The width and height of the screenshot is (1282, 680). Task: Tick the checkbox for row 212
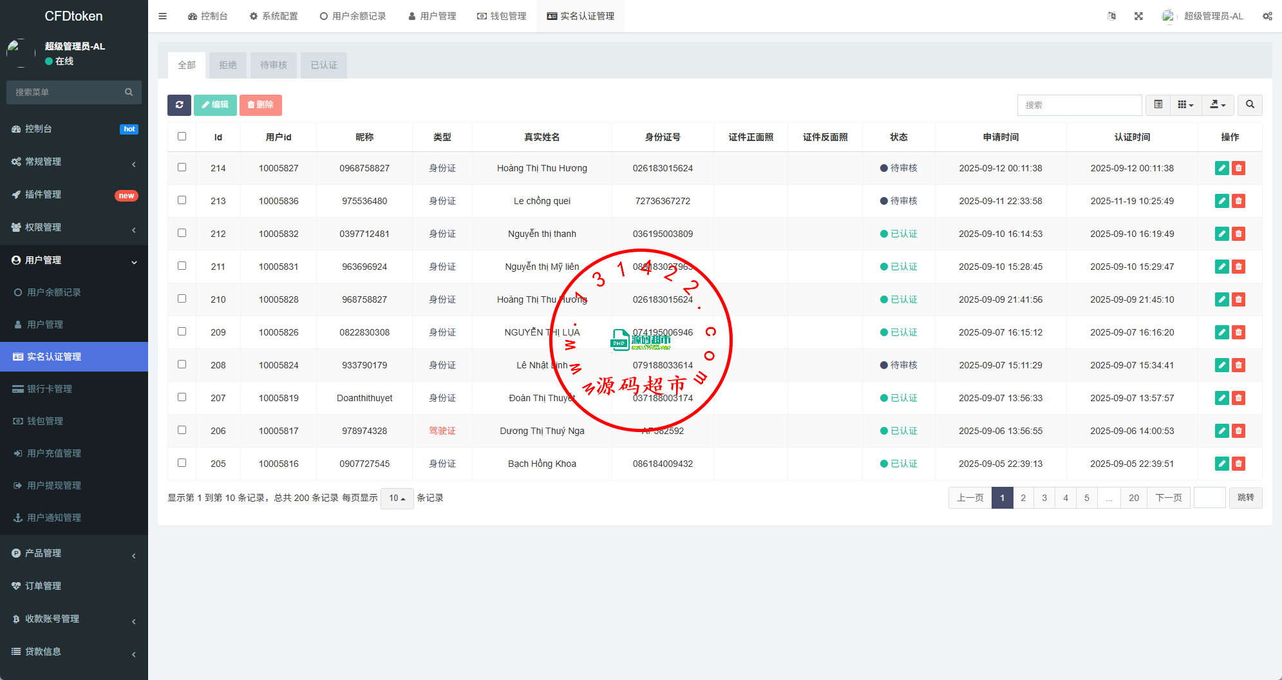click(x=182, y=233)
